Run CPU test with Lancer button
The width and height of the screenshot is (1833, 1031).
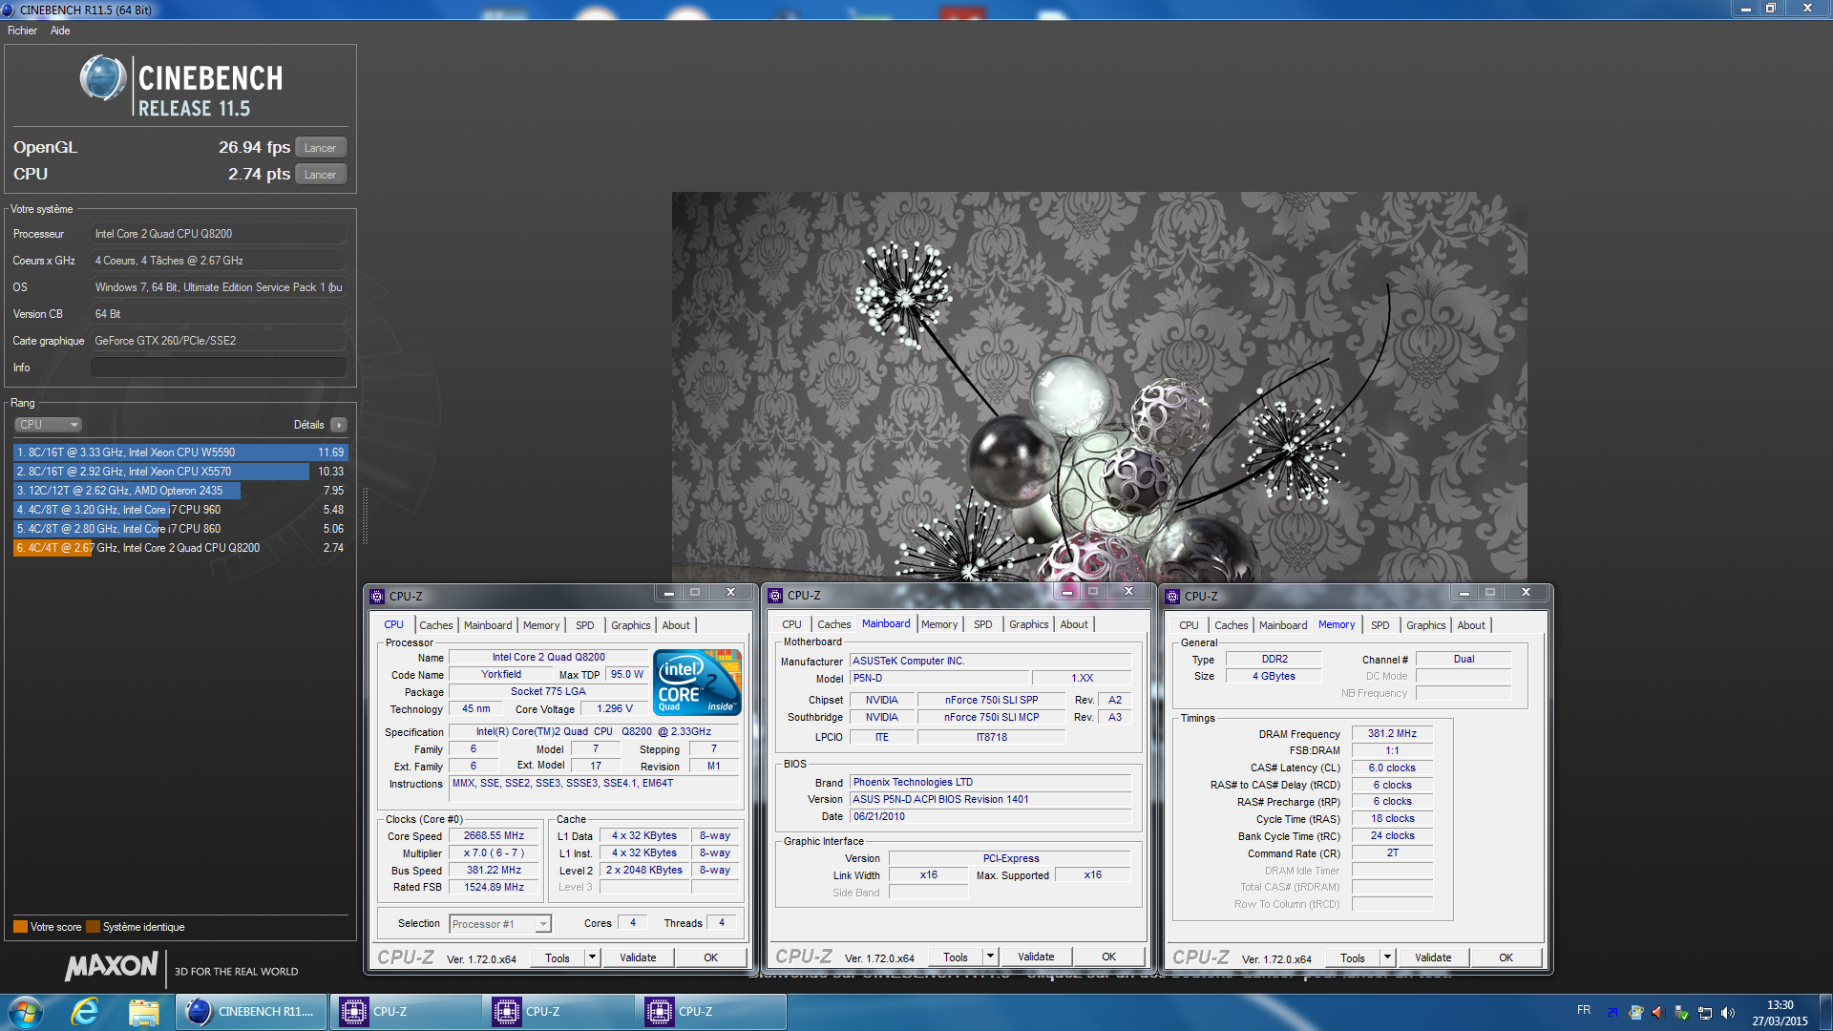pyautogui.click(x=321, y=175)
